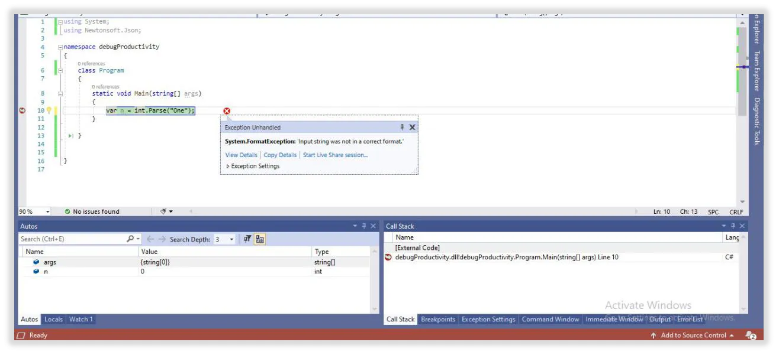The height and width of the screenshot is (355, 779).
Task: Open the Autos window position dropdown arrow
Action: pos(355,226)
